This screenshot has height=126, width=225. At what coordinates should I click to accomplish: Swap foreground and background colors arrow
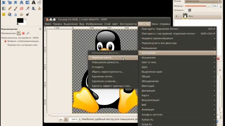(25, 19)
